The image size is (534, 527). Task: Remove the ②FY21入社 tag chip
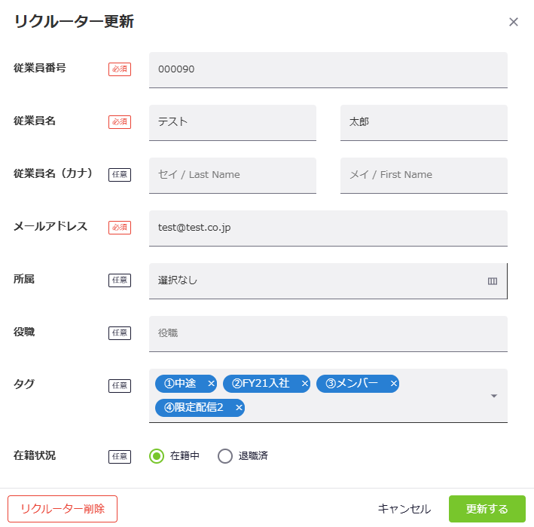coord(305,384)
